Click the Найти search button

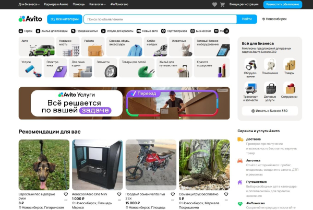[247, 19]
